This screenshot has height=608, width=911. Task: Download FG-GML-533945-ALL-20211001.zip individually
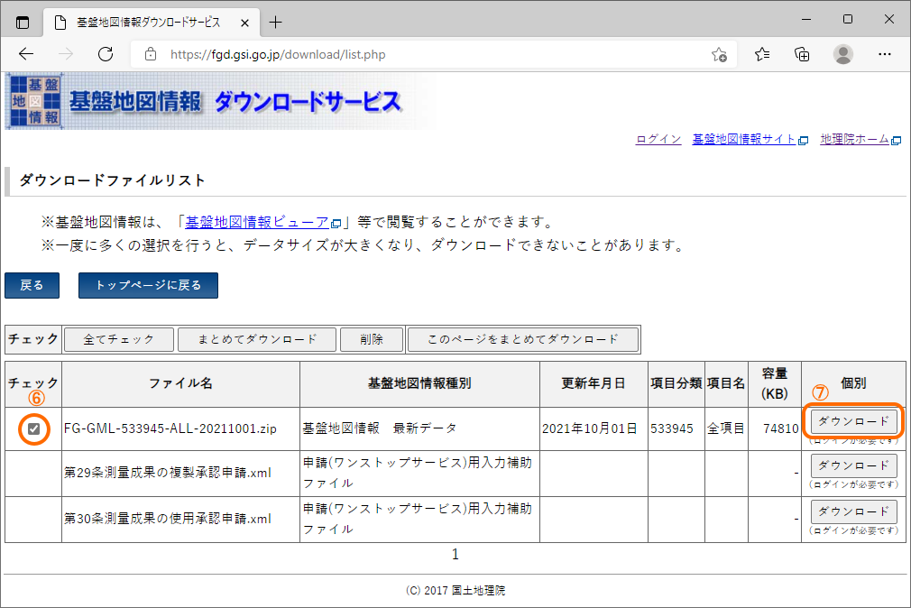click(853, 421)
